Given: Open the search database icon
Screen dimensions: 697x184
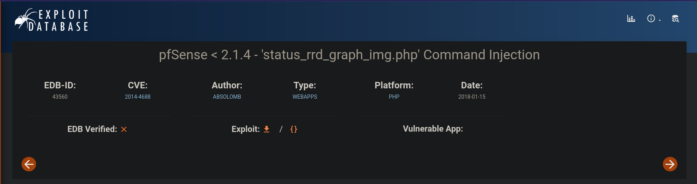Looking at the screenshot, I should tap(675, 18).
